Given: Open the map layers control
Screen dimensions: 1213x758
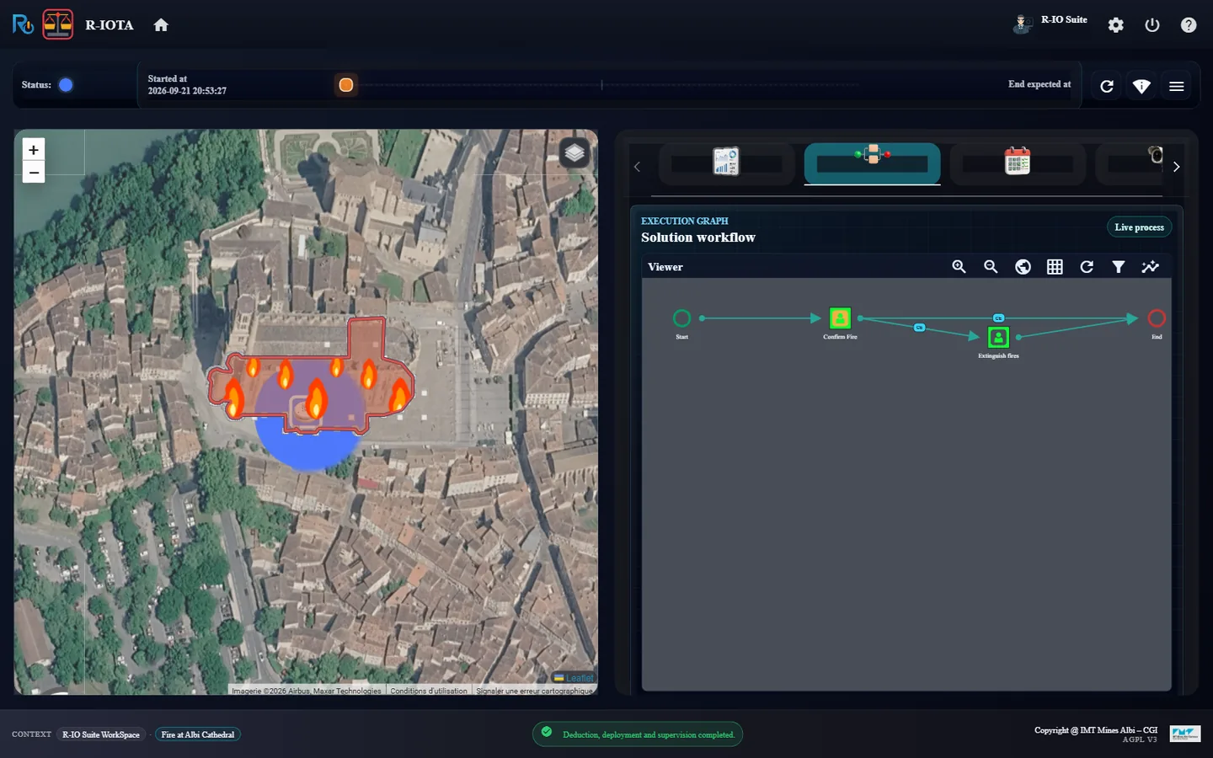Looking at the screenshot, I should pyautogui.click(x=574, y=152).
